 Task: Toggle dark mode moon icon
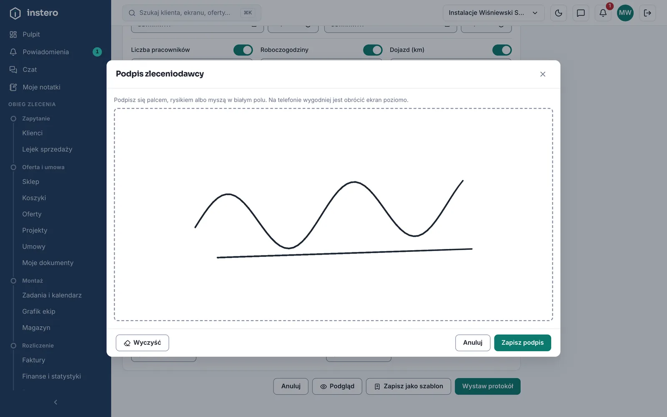click(559, 13)
